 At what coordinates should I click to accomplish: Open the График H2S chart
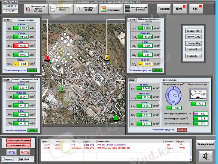[193, 31]
